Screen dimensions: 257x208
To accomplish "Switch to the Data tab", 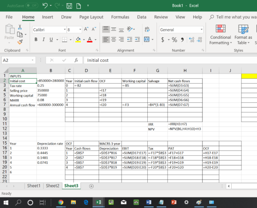I will pyautogui.click(x=142, y=17).
